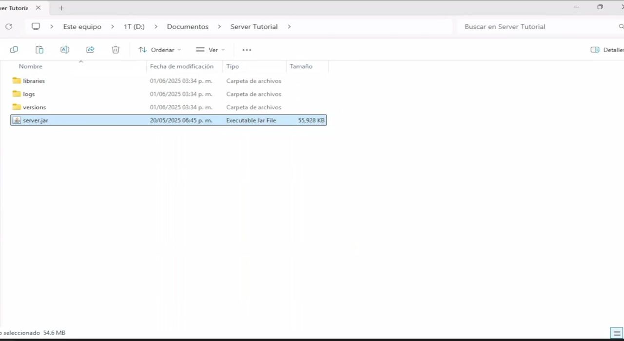Click the Buscar en Server Tutorial search field
The height and width of the screenshot is (341, 624).
[x=536, y=27]
